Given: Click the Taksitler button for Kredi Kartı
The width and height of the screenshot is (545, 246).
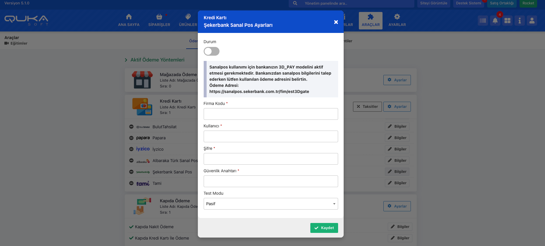Looking at the screenshot, I should click(x=367, y=107).
